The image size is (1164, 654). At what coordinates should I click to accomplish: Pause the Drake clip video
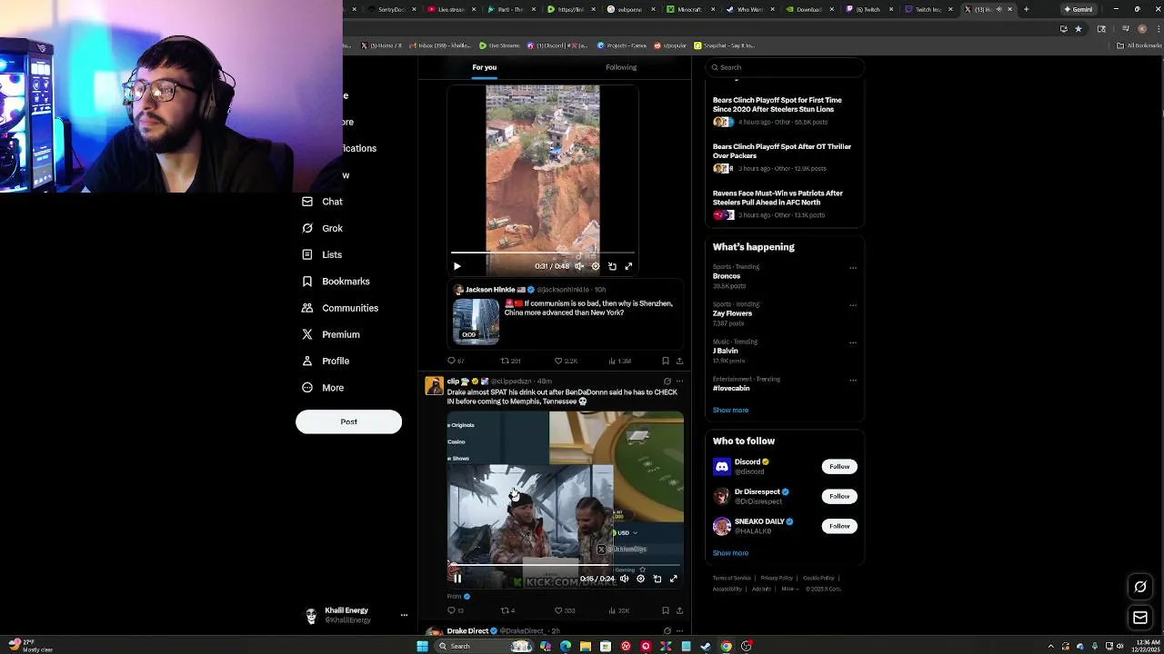click(457, 579)
